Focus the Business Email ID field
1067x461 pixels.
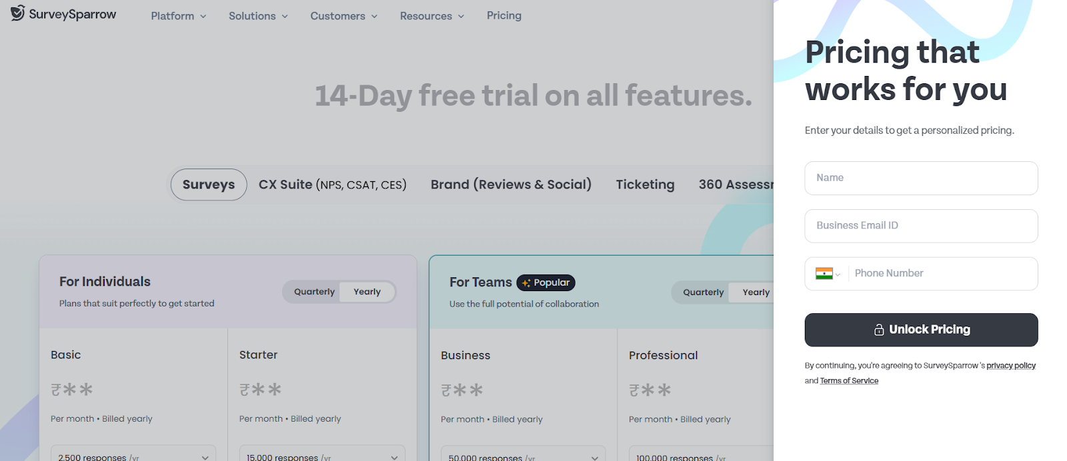pos(921,226)
